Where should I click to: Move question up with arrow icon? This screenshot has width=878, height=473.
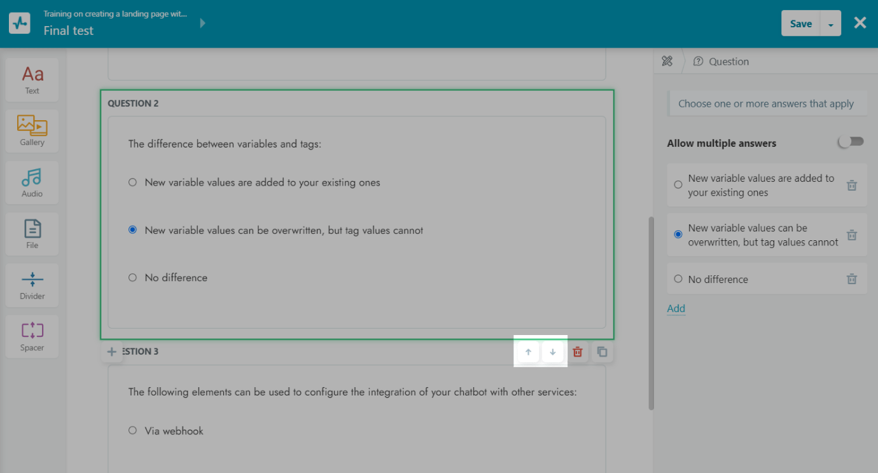pyautogui.click(x=528, y=352)
